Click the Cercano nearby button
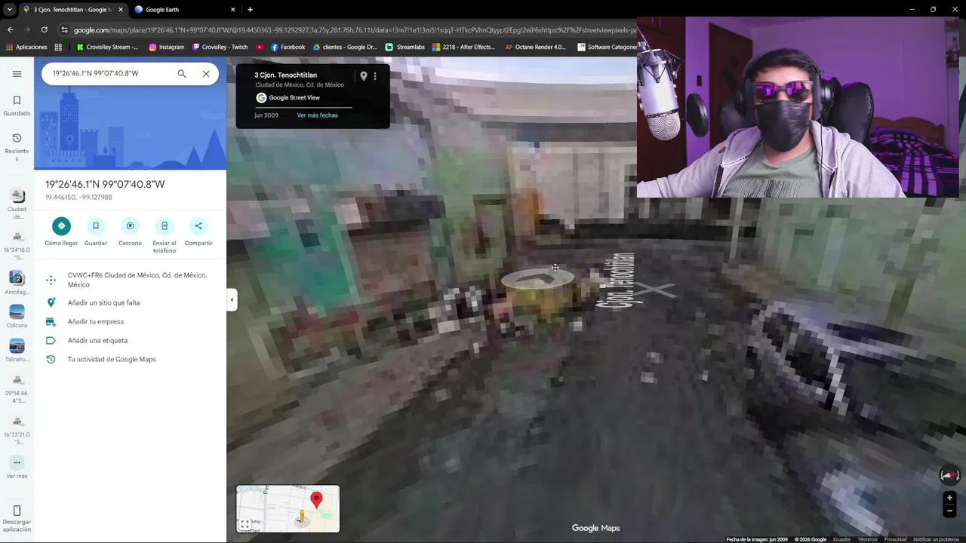966x543 pixels. (x=130, y=232)
